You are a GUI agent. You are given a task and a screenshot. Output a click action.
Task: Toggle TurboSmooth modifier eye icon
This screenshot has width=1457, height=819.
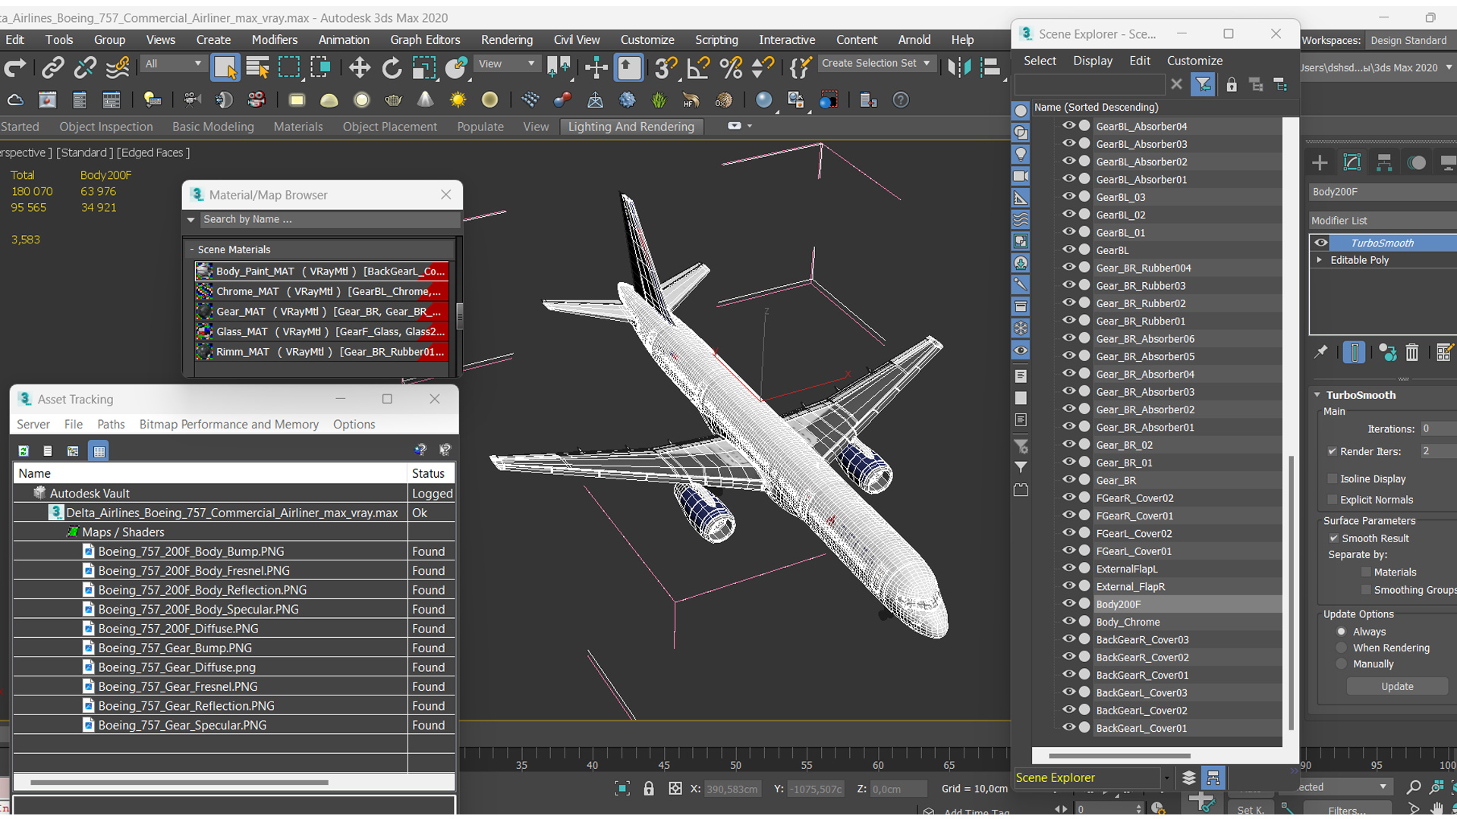click(x=1321, y=243)
